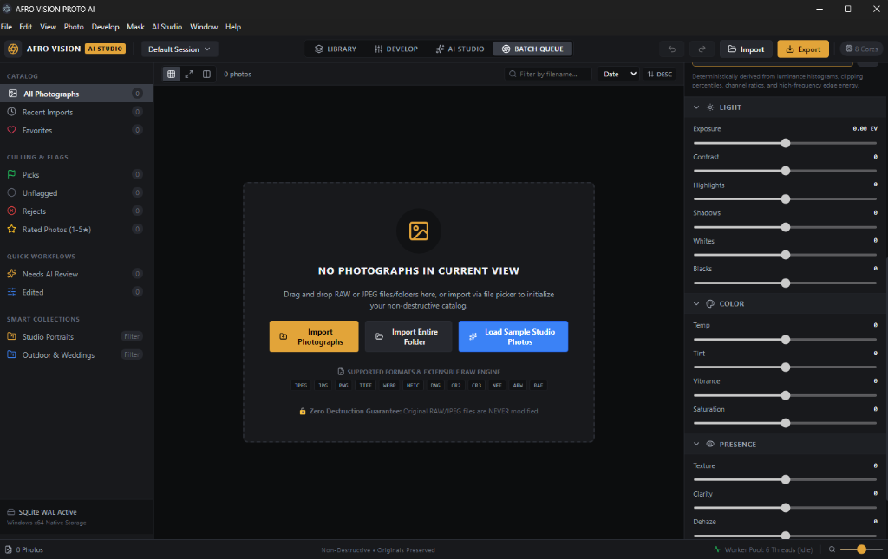Switch to compare split view icon
Viewport: 888px width, 559px height.
[x=206, y=75]
